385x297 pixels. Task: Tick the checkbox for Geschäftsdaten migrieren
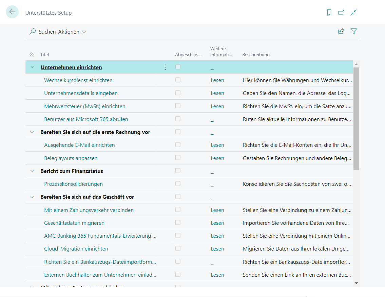[x=178, y=222]
